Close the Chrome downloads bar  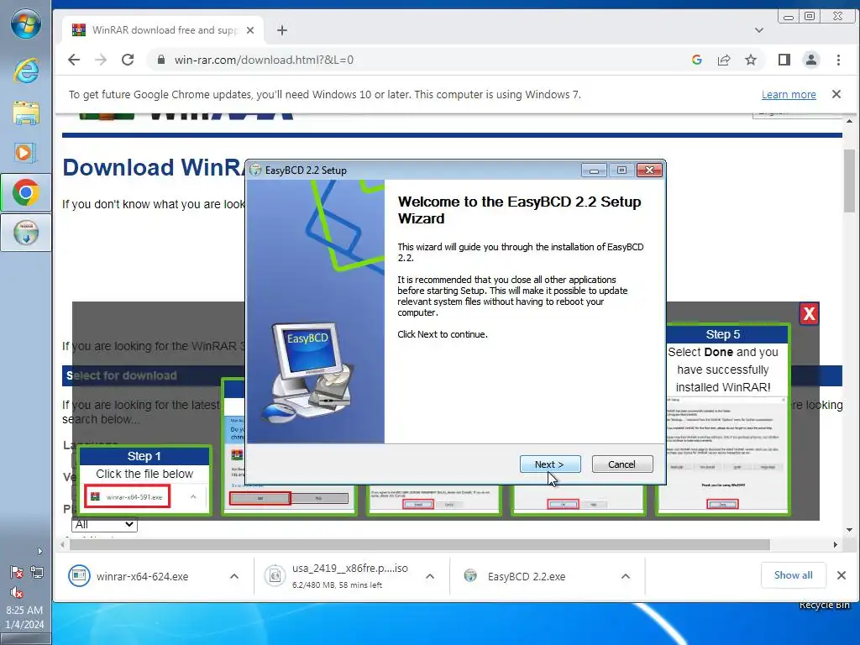point(842,575)
